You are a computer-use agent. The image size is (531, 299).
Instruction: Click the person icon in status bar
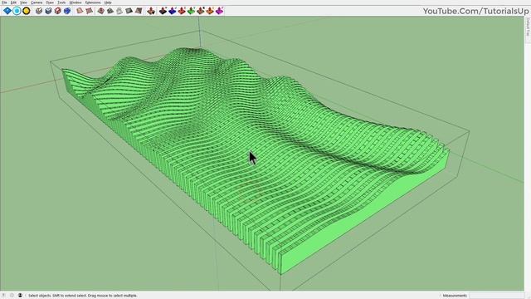(x=20, y=296)
